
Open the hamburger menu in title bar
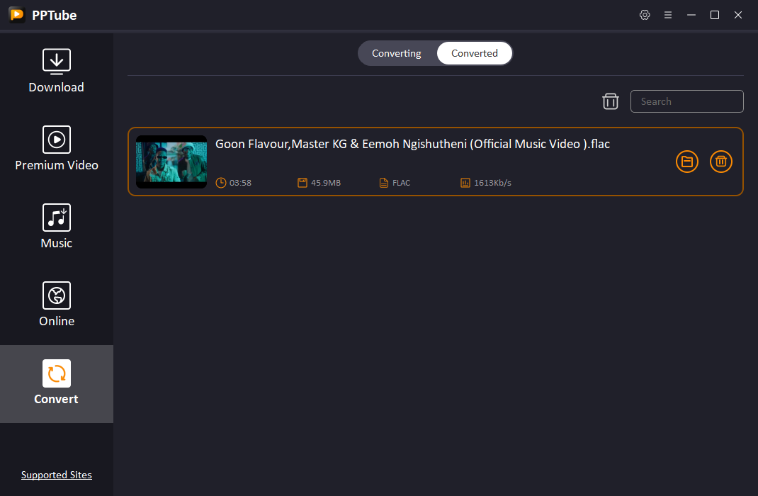tap(668, 15)
